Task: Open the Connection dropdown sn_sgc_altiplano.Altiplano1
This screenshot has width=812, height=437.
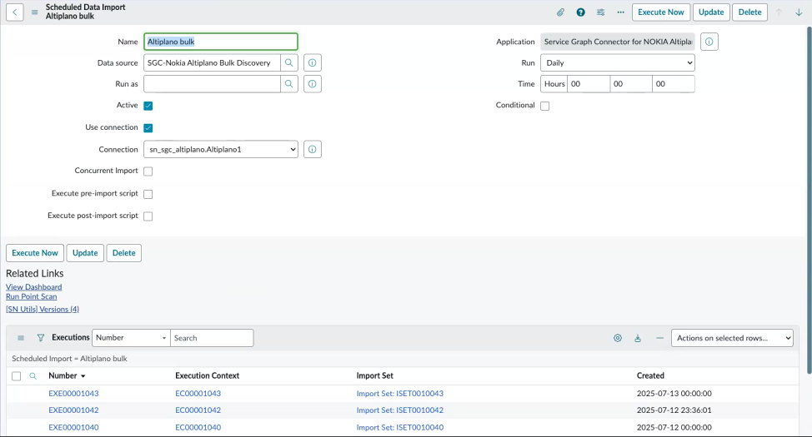Action: pos(221,150)
